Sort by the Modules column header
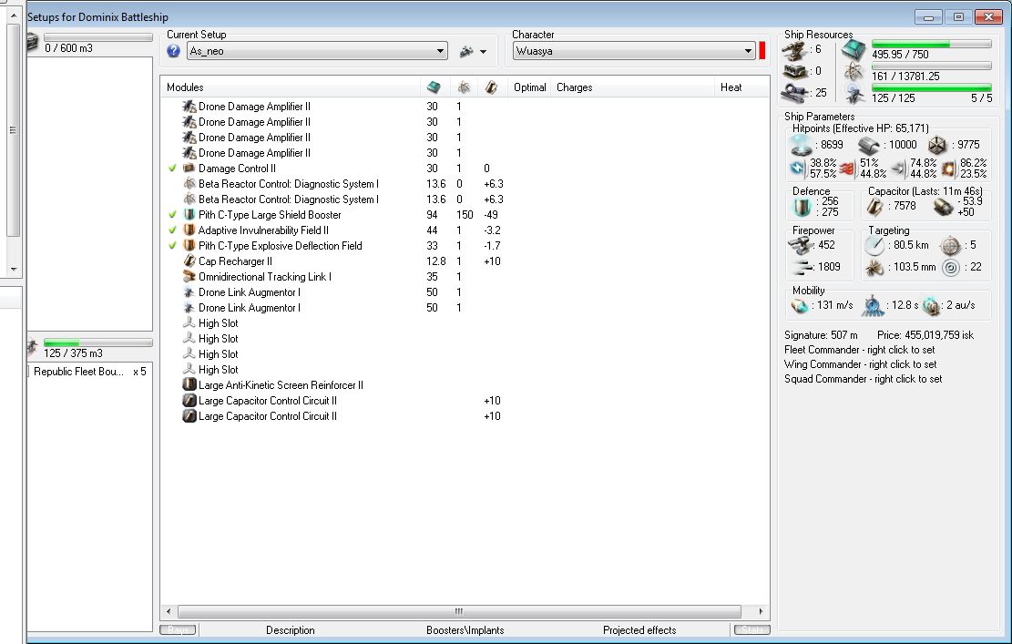Screen dimensions: 1012x644 click(291, 87)
